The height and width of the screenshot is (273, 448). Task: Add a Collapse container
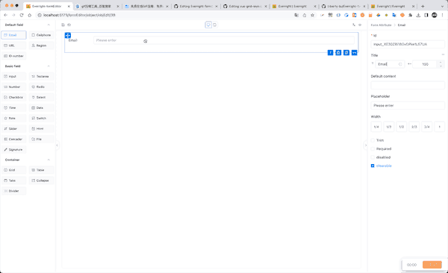(41, 181)
